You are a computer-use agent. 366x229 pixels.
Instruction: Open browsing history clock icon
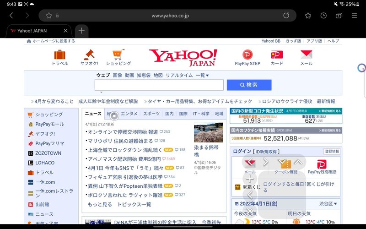coord(323,16)
